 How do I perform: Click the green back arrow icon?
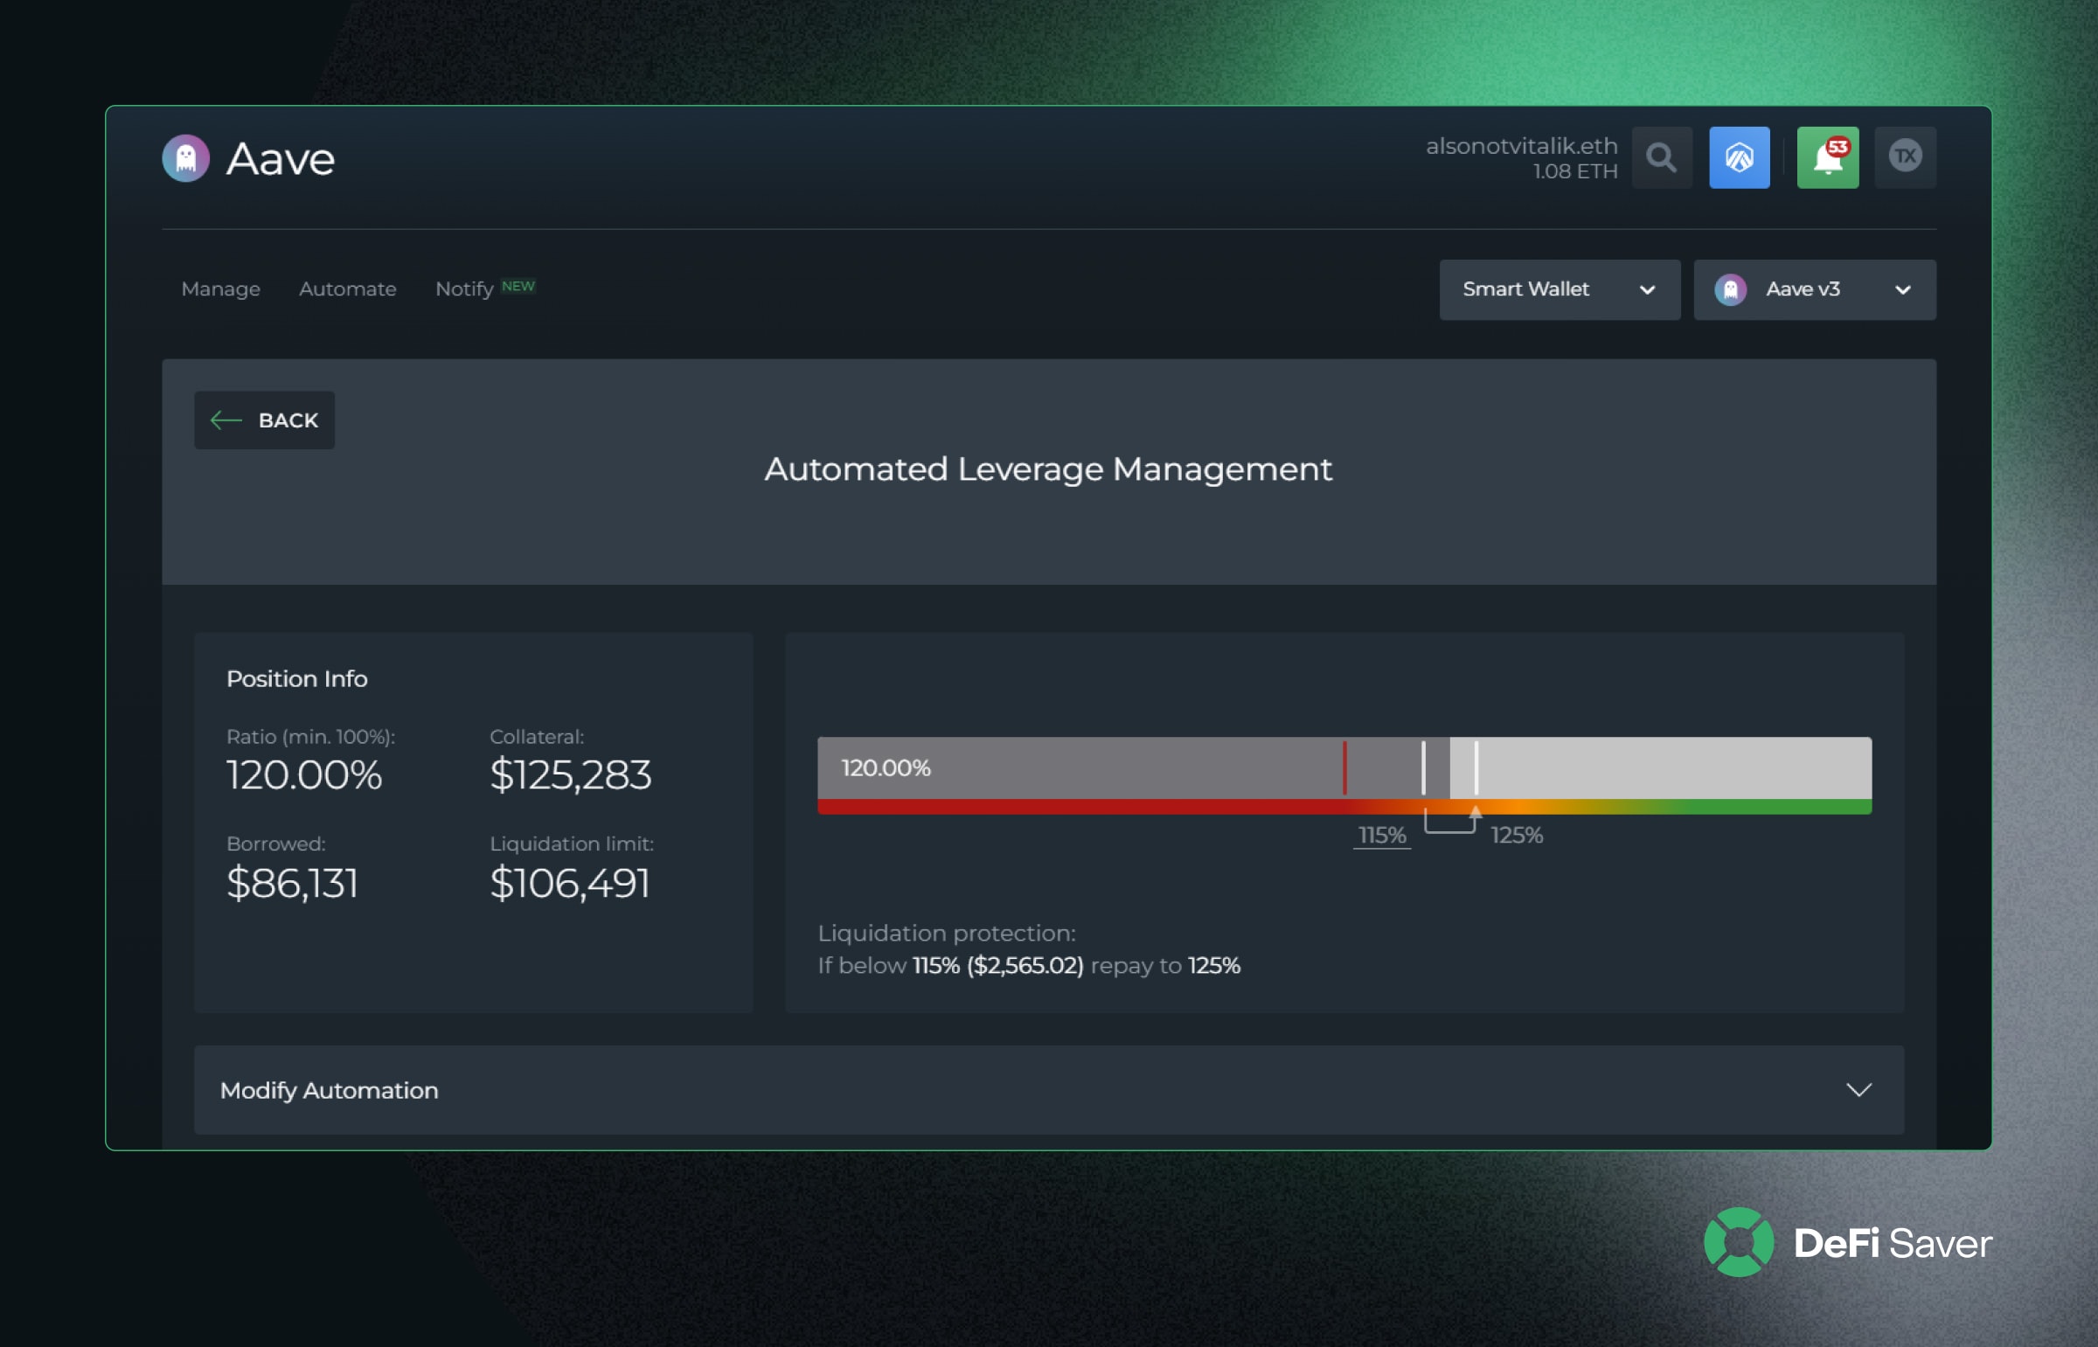[x=226, y=420]
